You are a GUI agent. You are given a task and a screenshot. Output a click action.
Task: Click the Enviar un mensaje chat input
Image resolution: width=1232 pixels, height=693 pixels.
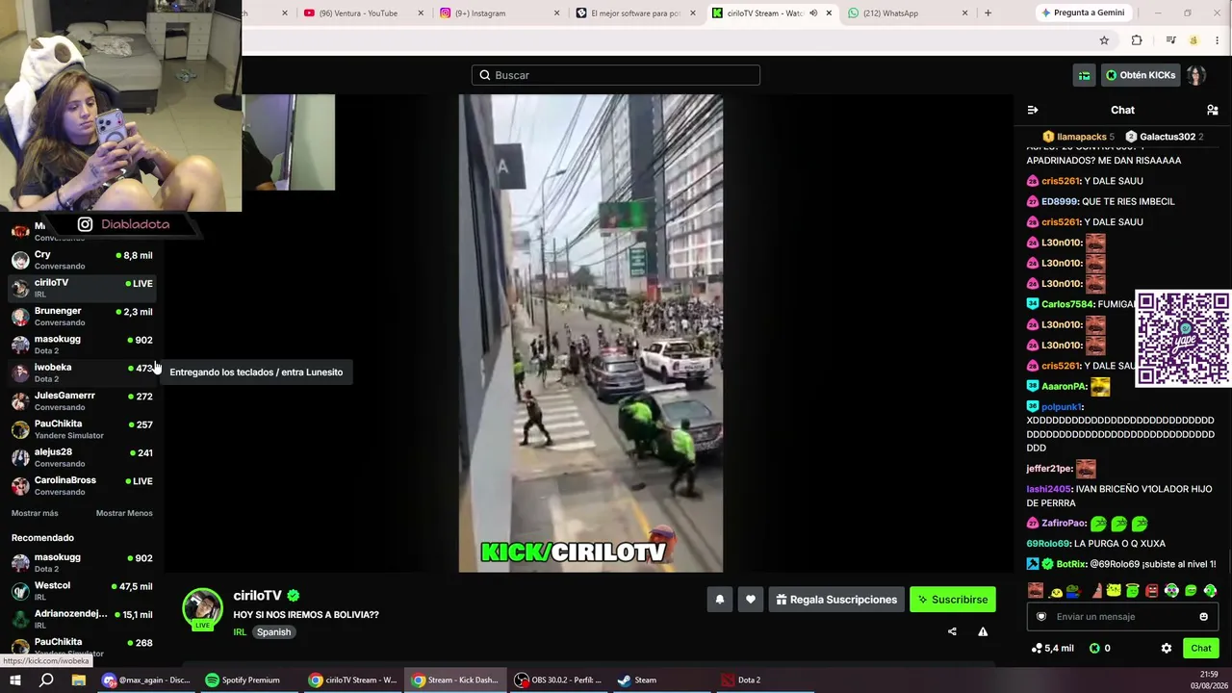click(x=1123, y=617)
